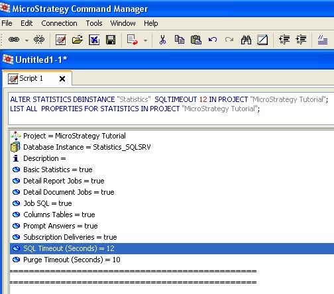Image resolution: width=334 pixels, height=294 pixels.
Task: Click the Untitled1-1* window title icon
Action: 8,60
